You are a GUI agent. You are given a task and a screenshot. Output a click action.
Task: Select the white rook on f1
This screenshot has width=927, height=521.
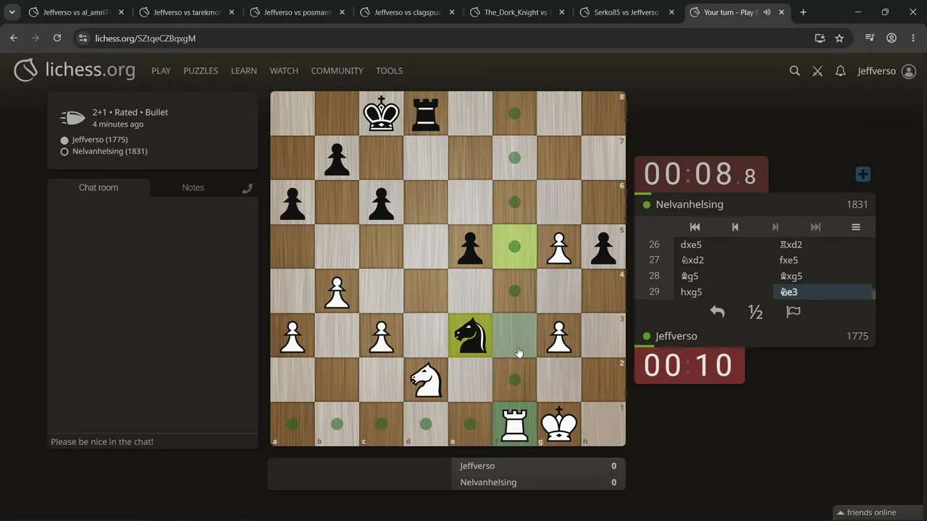tap(515, 423)
